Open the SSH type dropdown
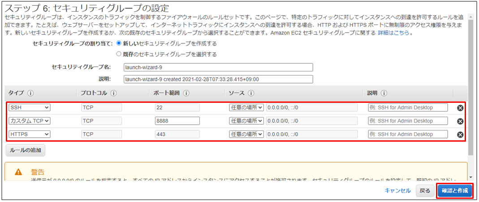The image size is (479, 202). [x=30, y=108]
